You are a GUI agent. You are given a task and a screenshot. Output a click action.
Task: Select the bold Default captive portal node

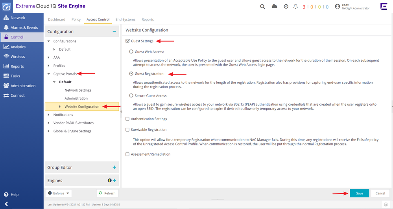pyautogui.click(x=65, y=82)
